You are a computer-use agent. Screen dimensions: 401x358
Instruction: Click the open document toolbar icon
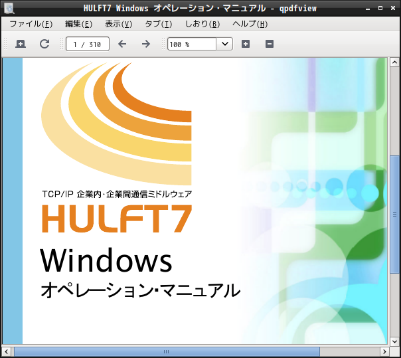click(21, 44)
